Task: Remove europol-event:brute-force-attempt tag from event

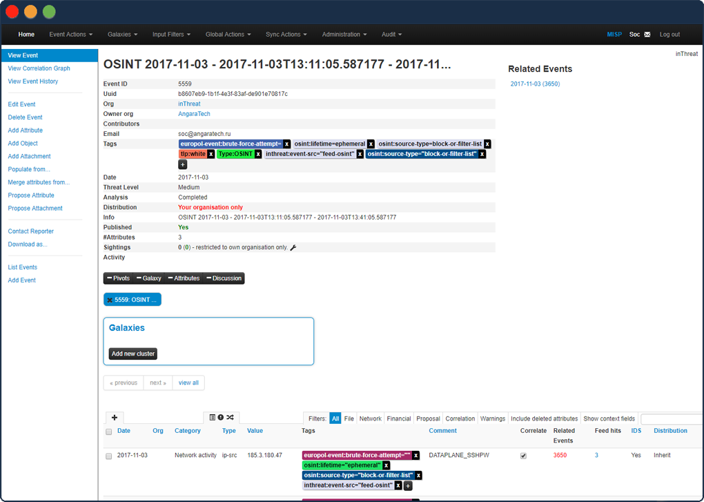Action: point(287,144)
